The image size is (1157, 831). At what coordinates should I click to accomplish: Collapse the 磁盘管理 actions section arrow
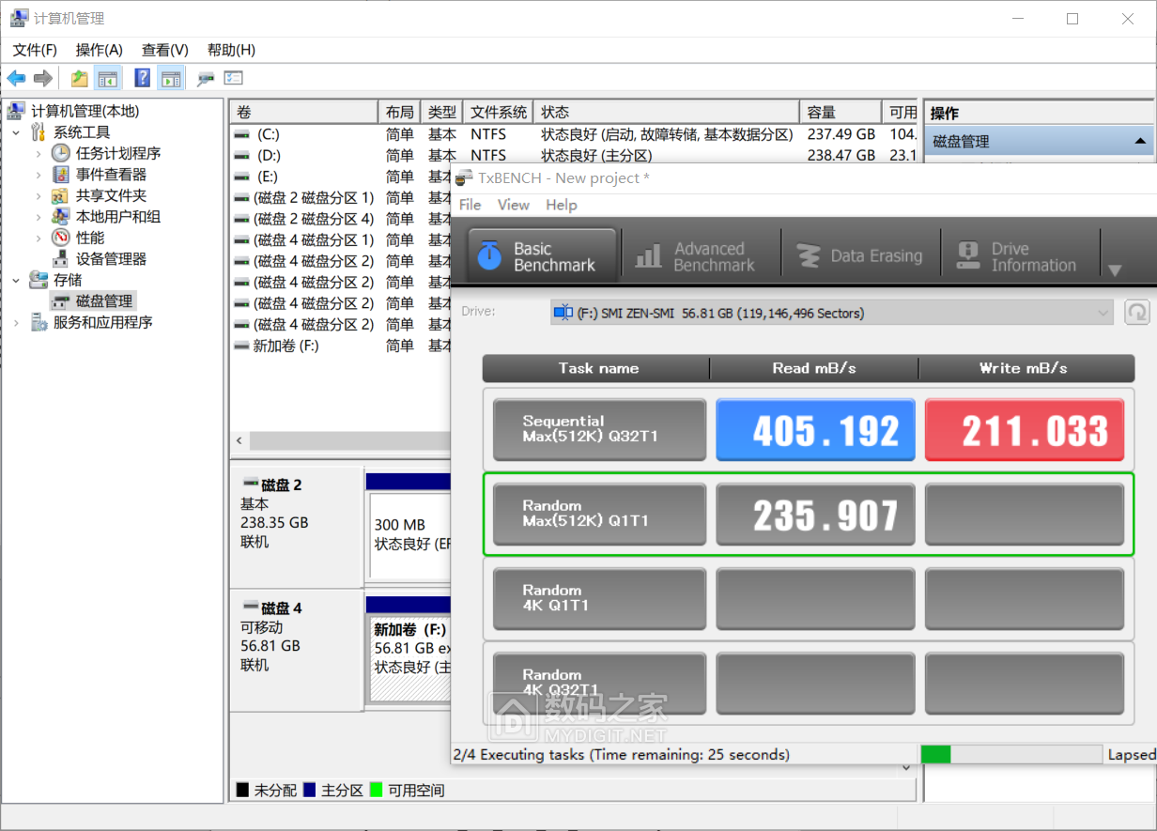pyautogui.click(x=1140, y=142)
